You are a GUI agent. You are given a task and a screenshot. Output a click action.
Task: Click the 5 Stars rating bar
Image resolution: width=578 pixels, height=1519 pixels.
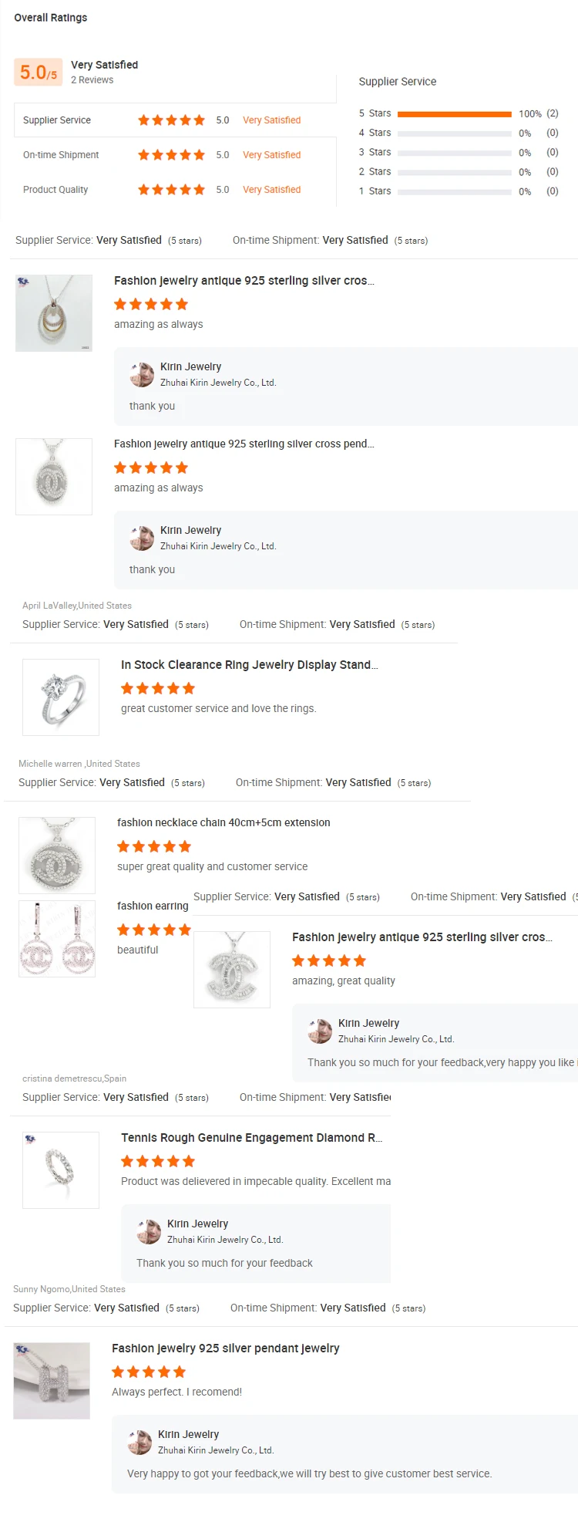tap(454, 114)
